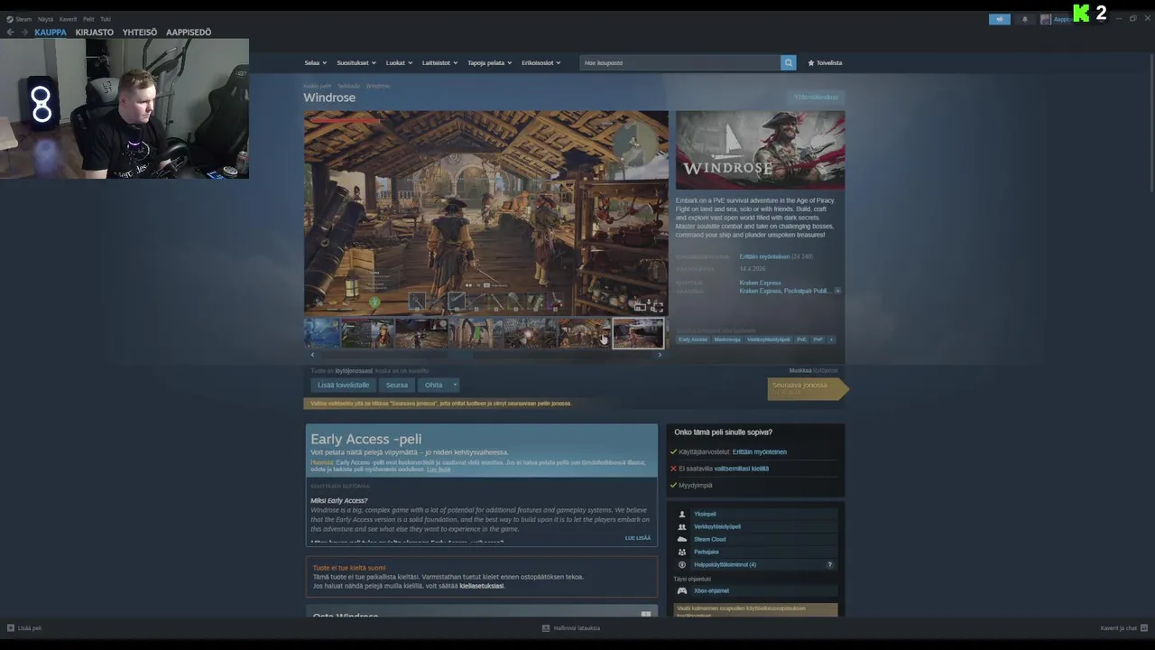Expand the Selaa dropdown

point(315,63)
